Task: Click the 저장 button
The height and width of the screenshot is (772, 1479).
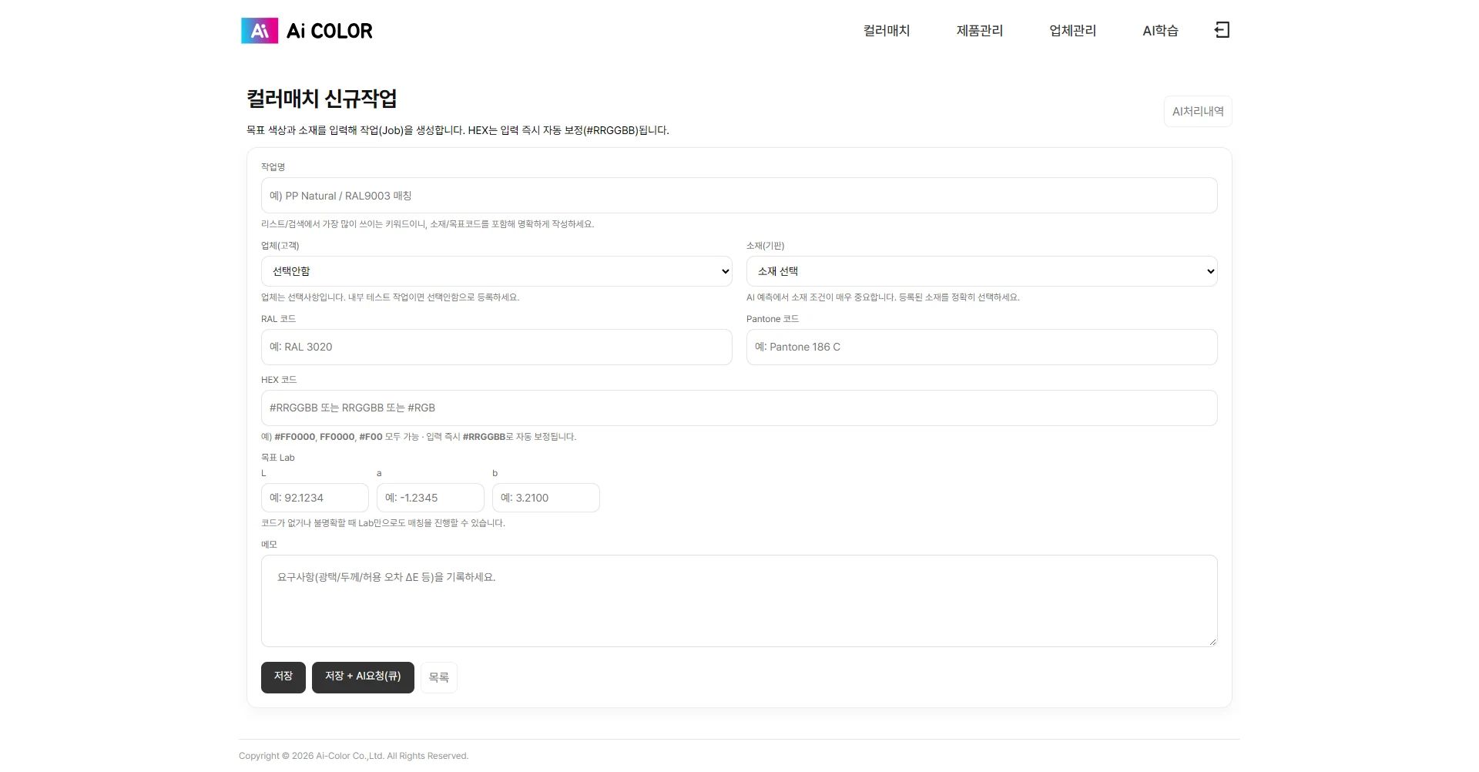Action: click(x=283, y=677)
